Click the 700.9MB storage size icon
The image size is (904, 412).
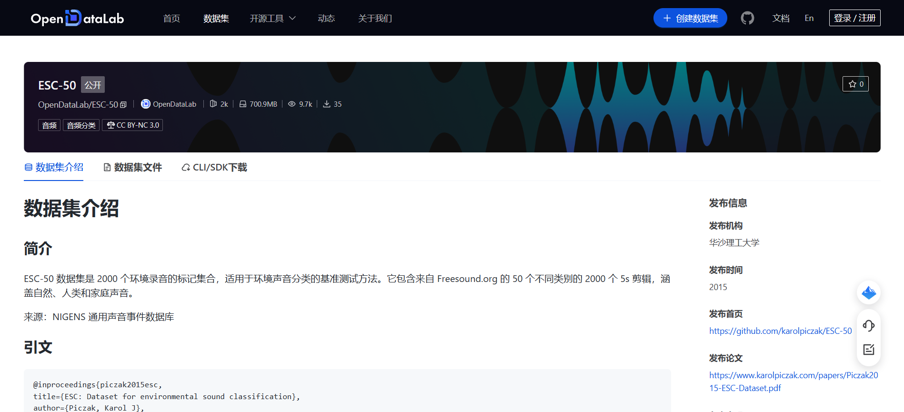click(243, 104)
